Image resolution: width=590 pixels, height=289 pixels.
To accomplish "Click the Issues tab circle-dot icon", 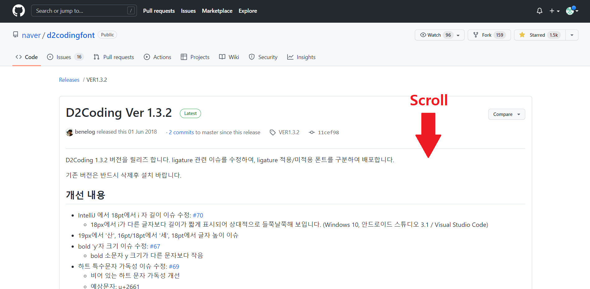I will (50, 57).
